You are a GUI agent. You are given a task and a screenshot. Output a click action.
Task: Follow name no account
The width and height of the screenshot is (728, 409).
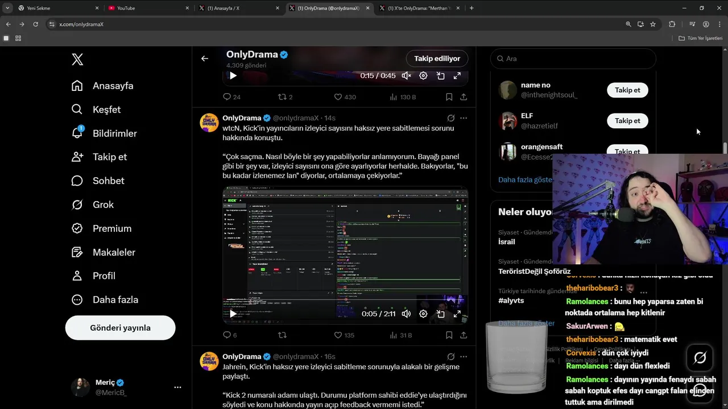627,90
